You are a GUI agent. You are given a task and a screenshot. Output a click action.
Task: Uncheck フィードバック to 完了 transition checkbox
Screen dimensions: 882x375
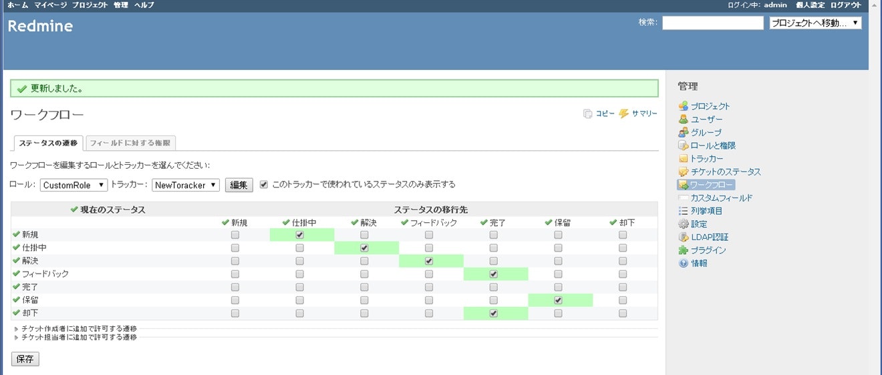(x=494, y=274)
